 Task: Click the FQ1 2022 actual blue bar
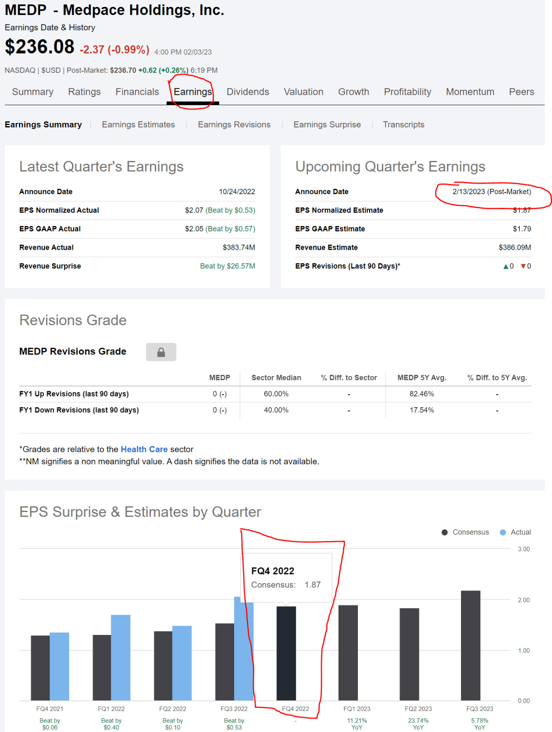click(121, 657)
